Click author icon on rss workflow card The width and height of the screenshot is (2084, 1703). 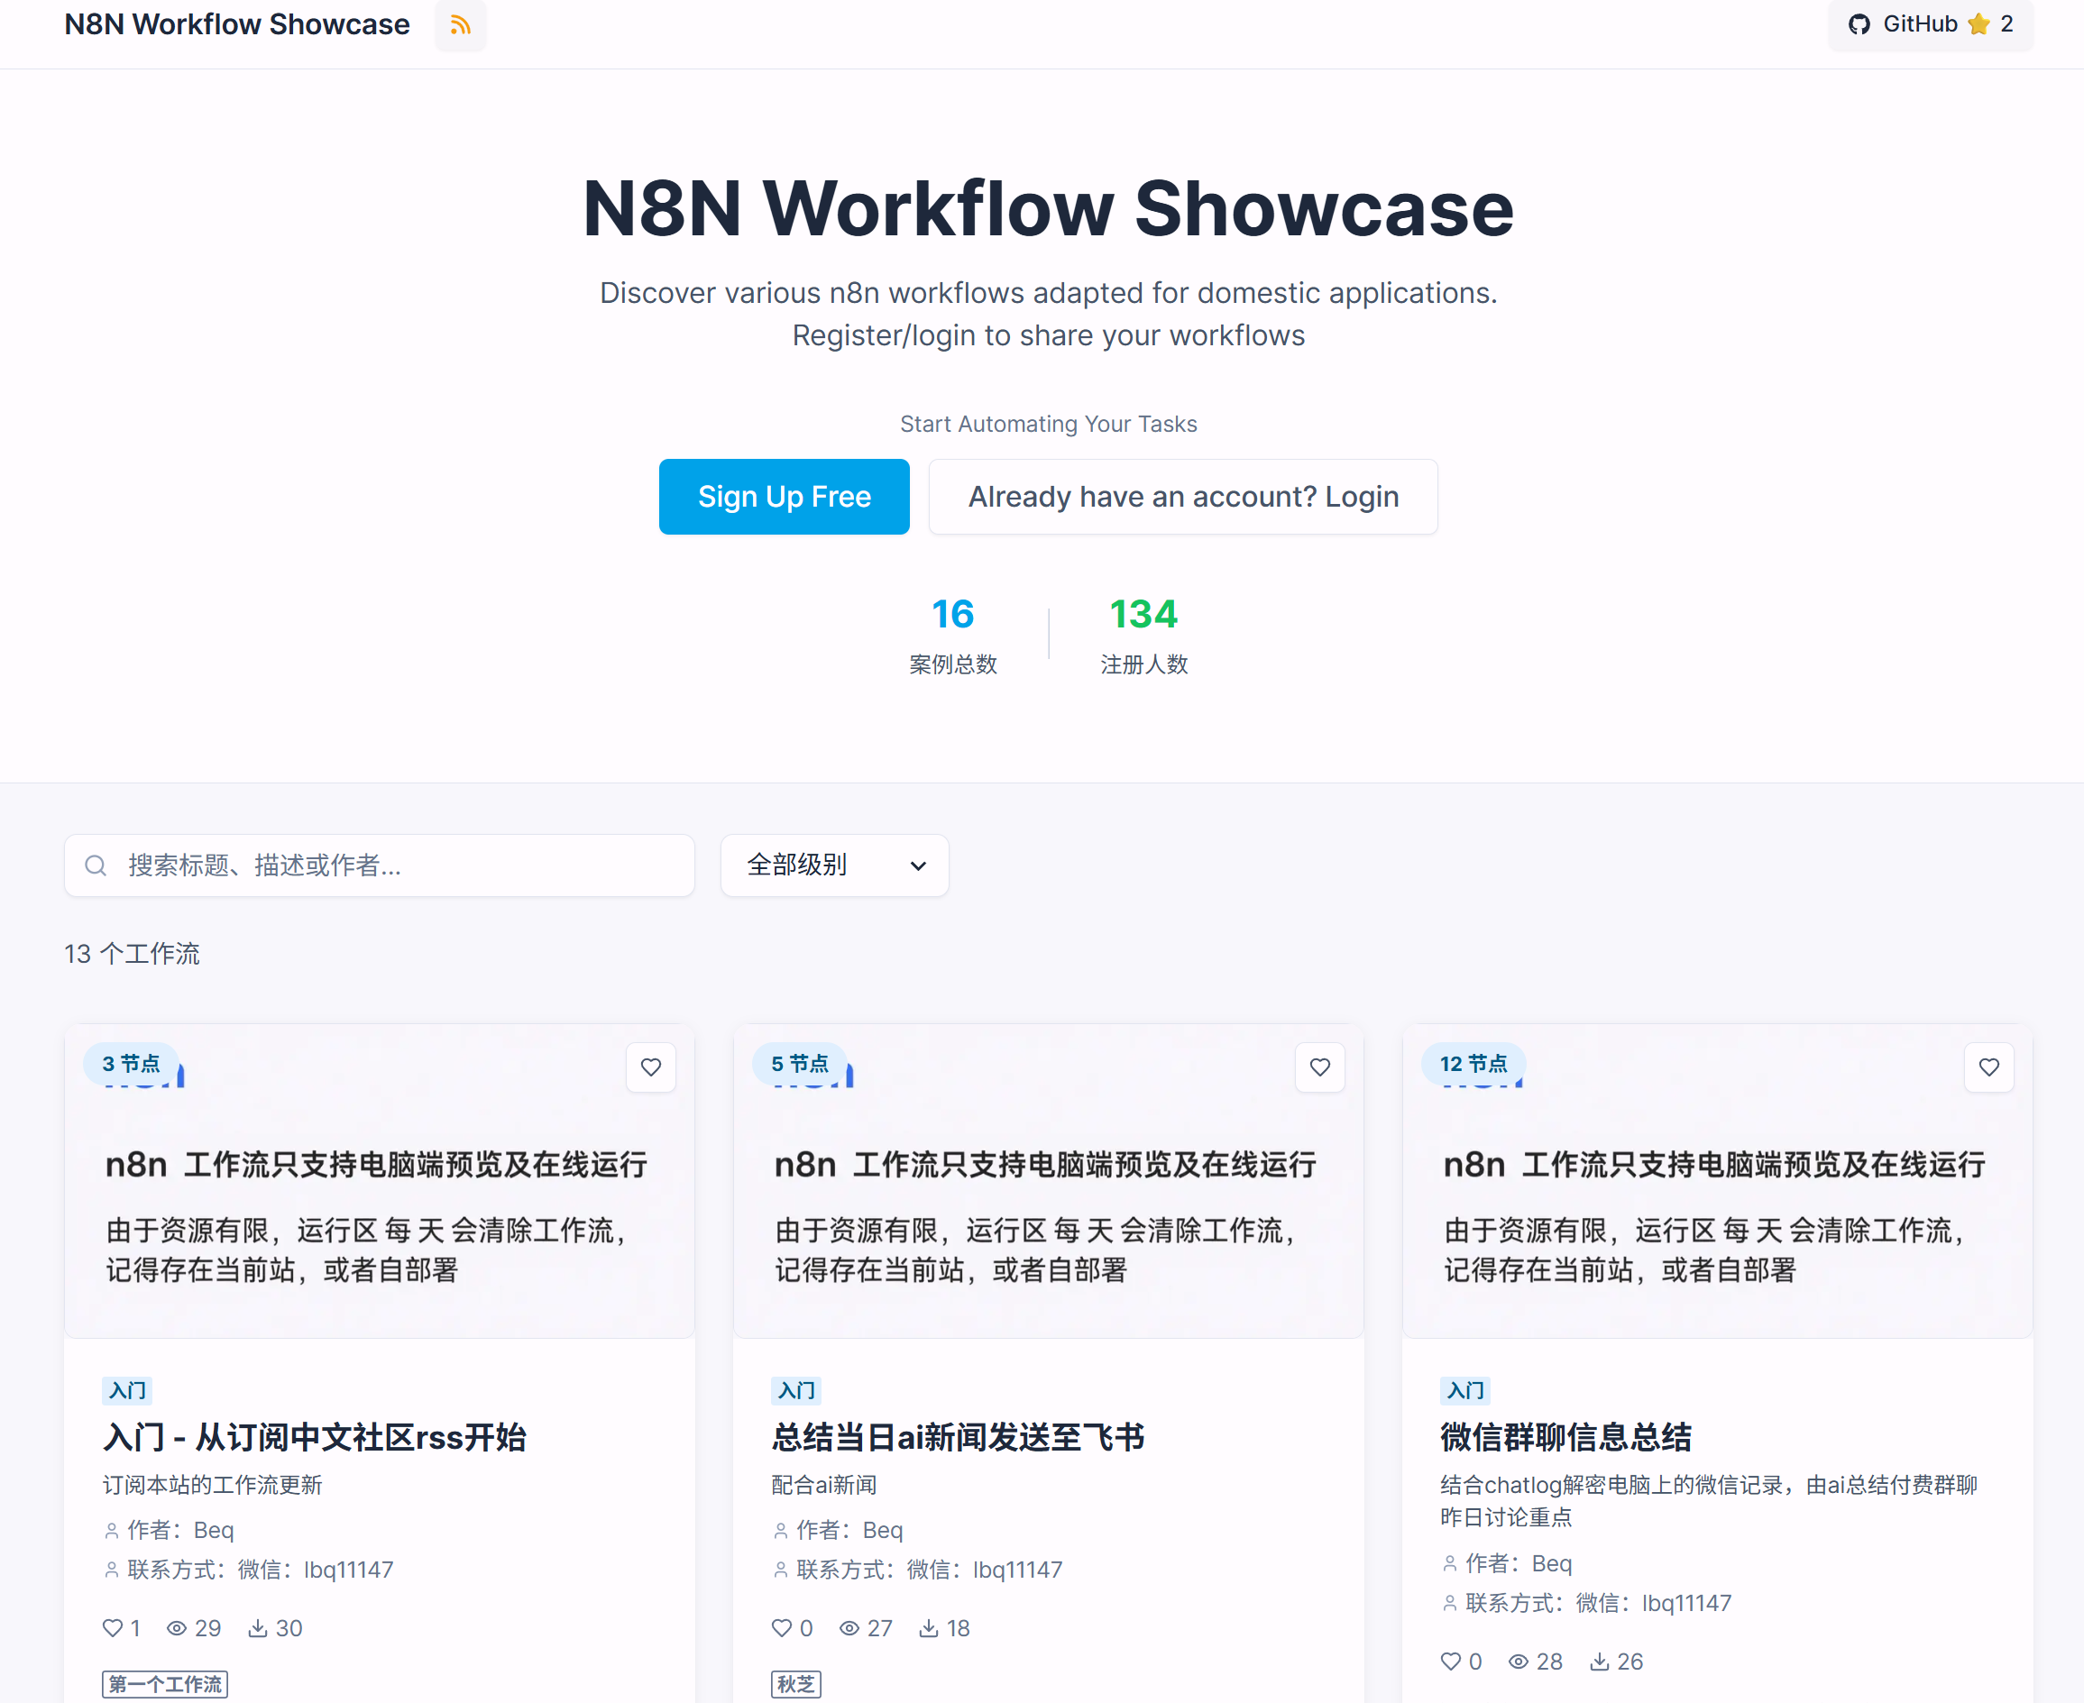coord(112,1530)
